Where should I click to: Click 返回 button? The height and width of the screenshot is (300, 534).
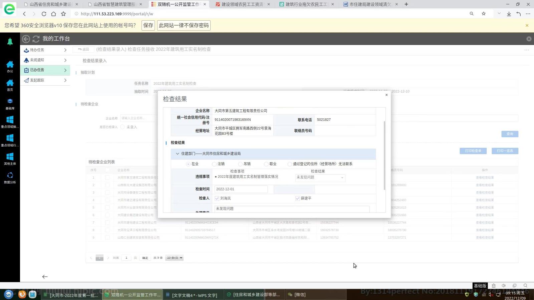pos(83,49)
